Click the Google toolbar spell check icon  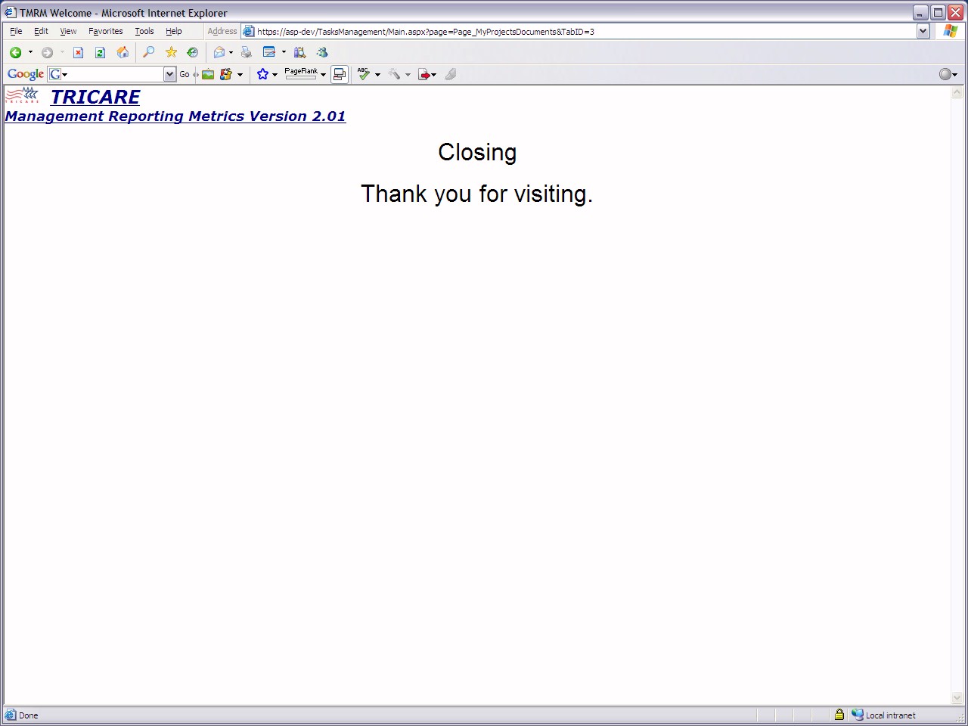coord(364,74)
